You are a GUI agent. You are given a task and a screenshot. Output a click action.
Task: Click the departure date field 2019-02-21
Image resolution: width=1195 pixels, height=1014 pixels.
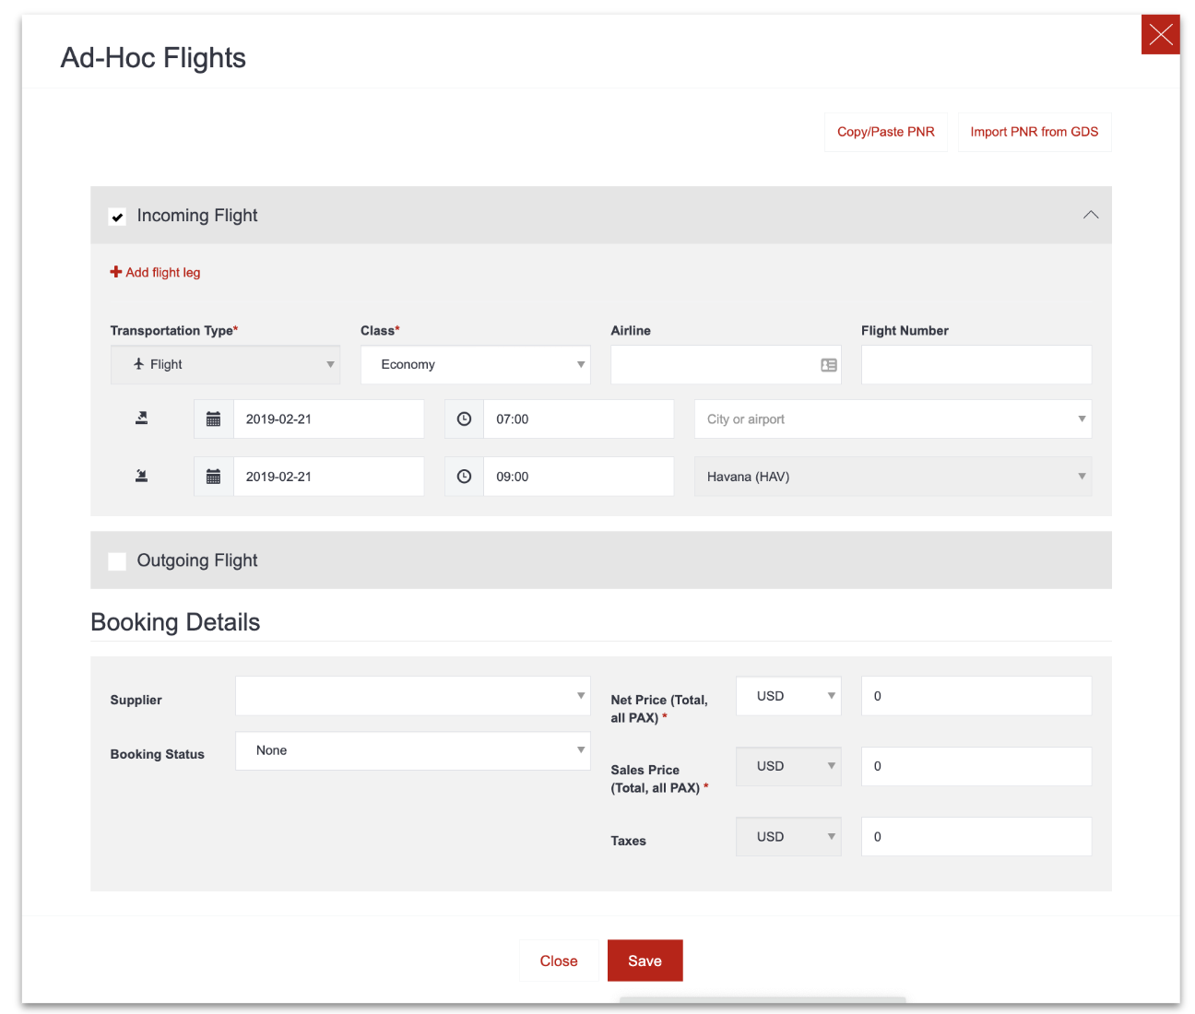[328, 419]
